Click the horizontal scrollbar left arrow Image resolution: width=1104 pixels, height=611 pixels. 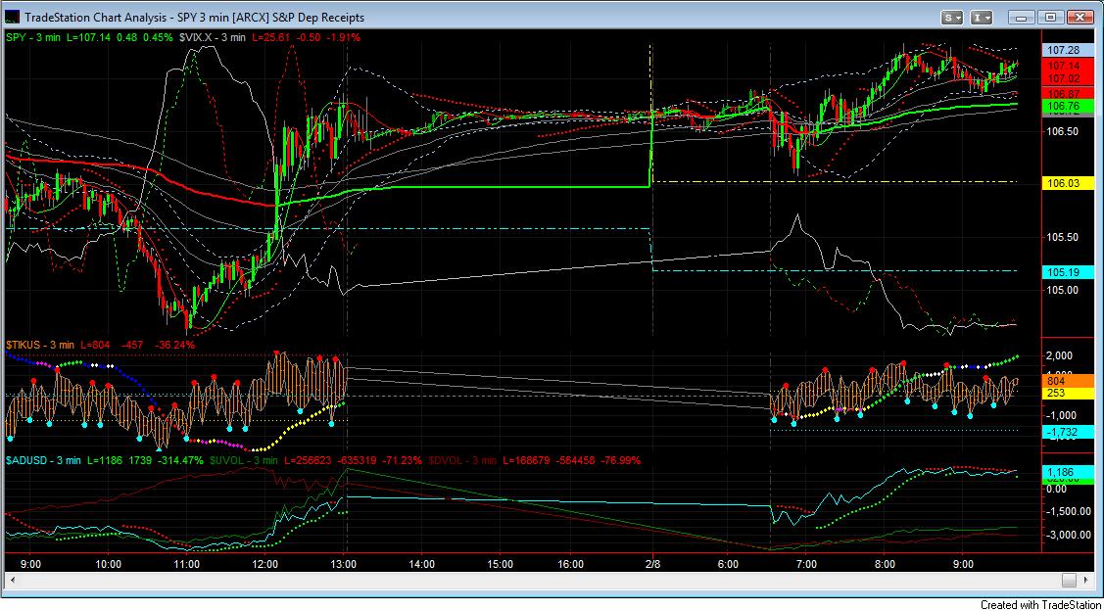(x=12, y=580)
